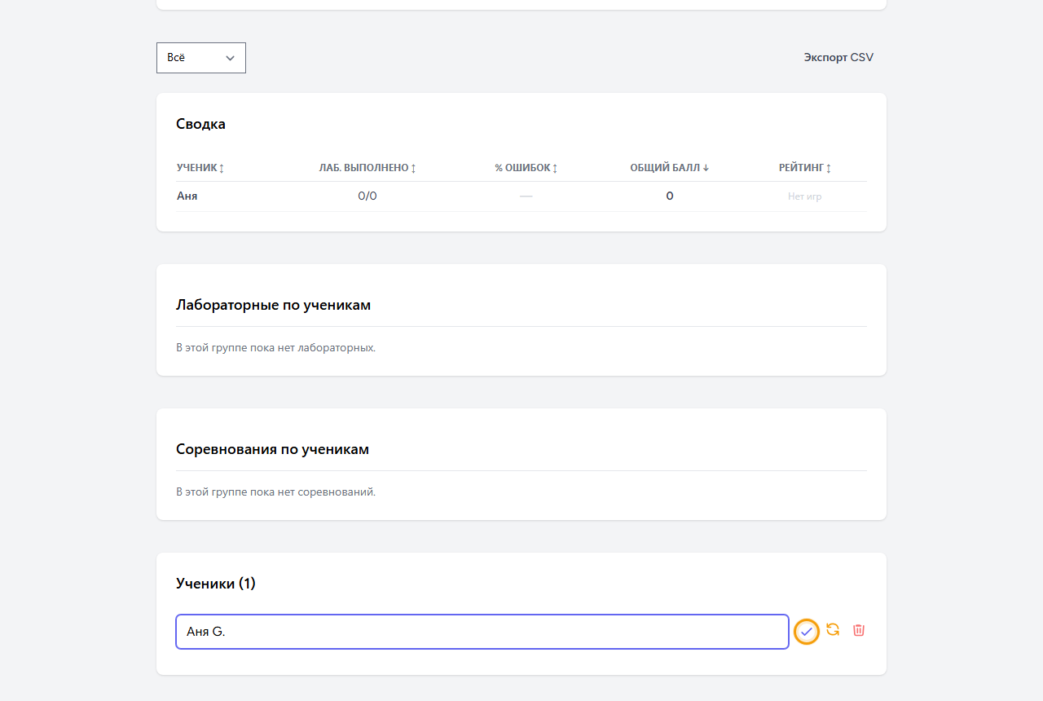This screenshot has width=1043, height=701.
Task: Sort by РЕЙТИНГ column
Action: click(x=805, y=168)
